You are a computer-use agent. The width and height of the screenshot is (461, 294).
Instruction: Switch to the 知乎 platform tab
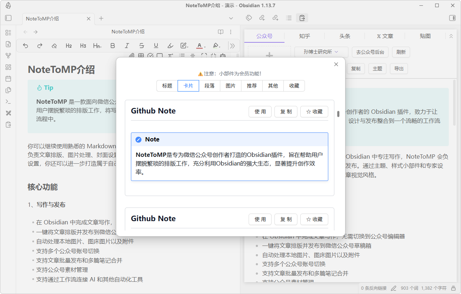304,36
